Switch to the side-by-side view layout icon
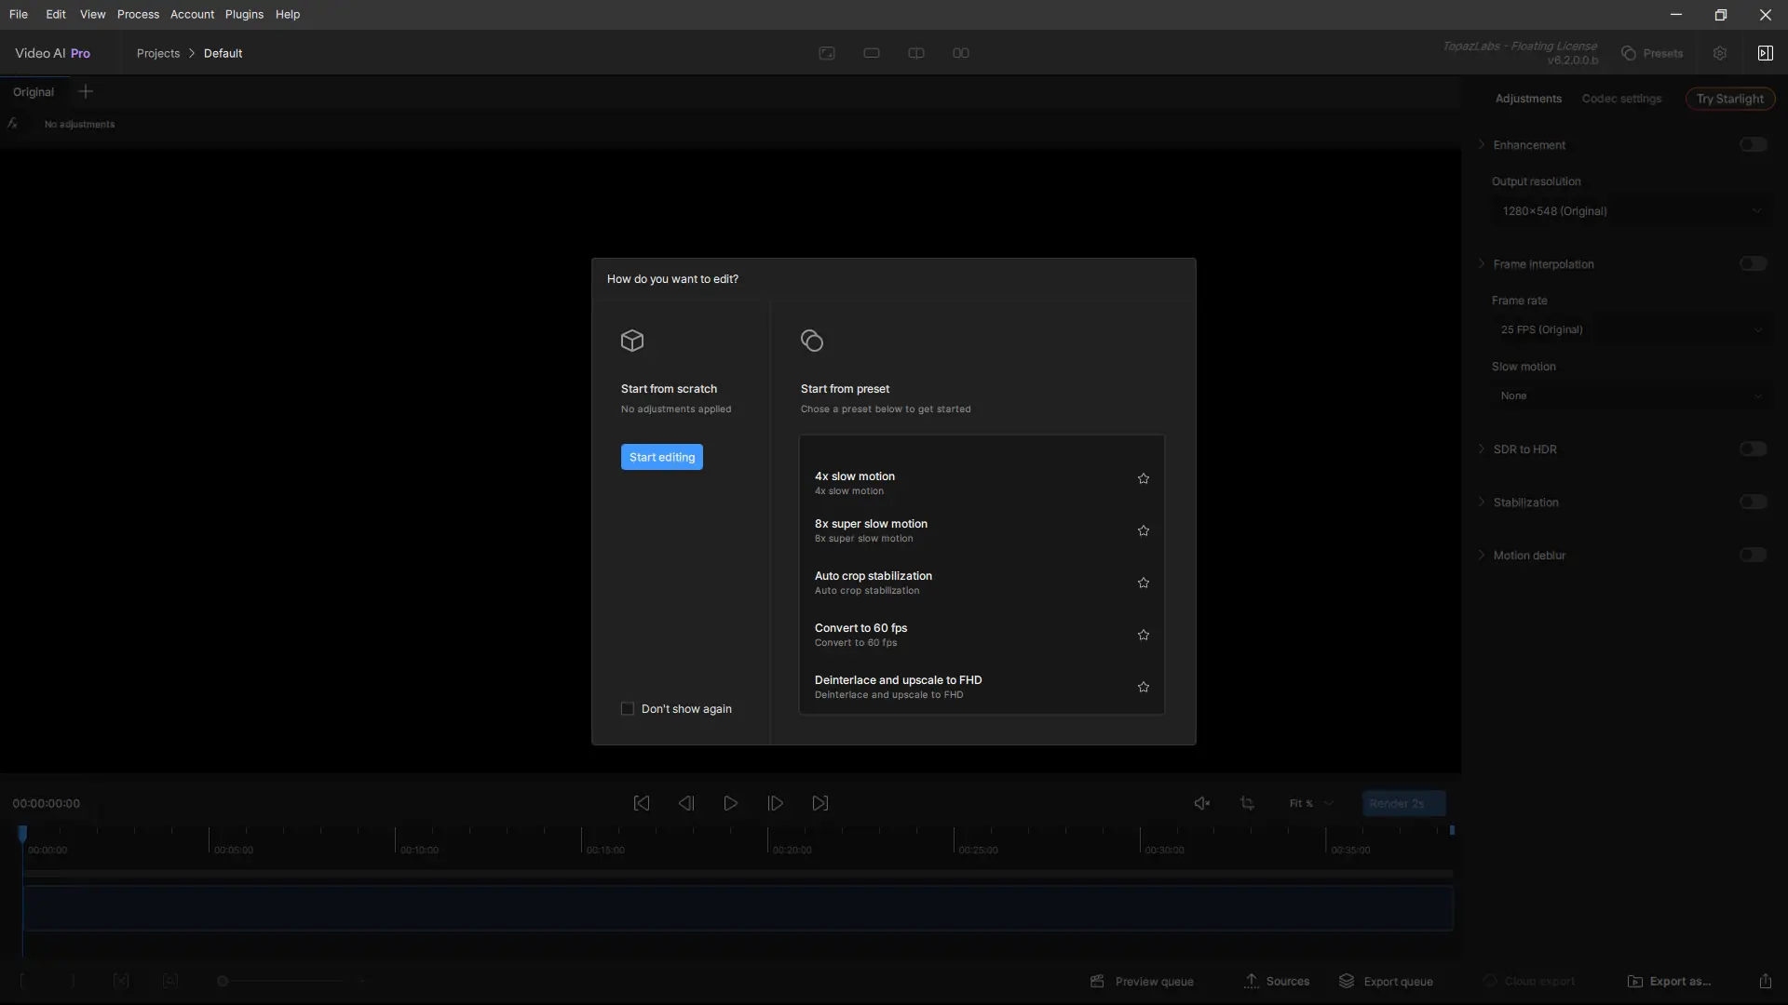 (x=961, y=53)
